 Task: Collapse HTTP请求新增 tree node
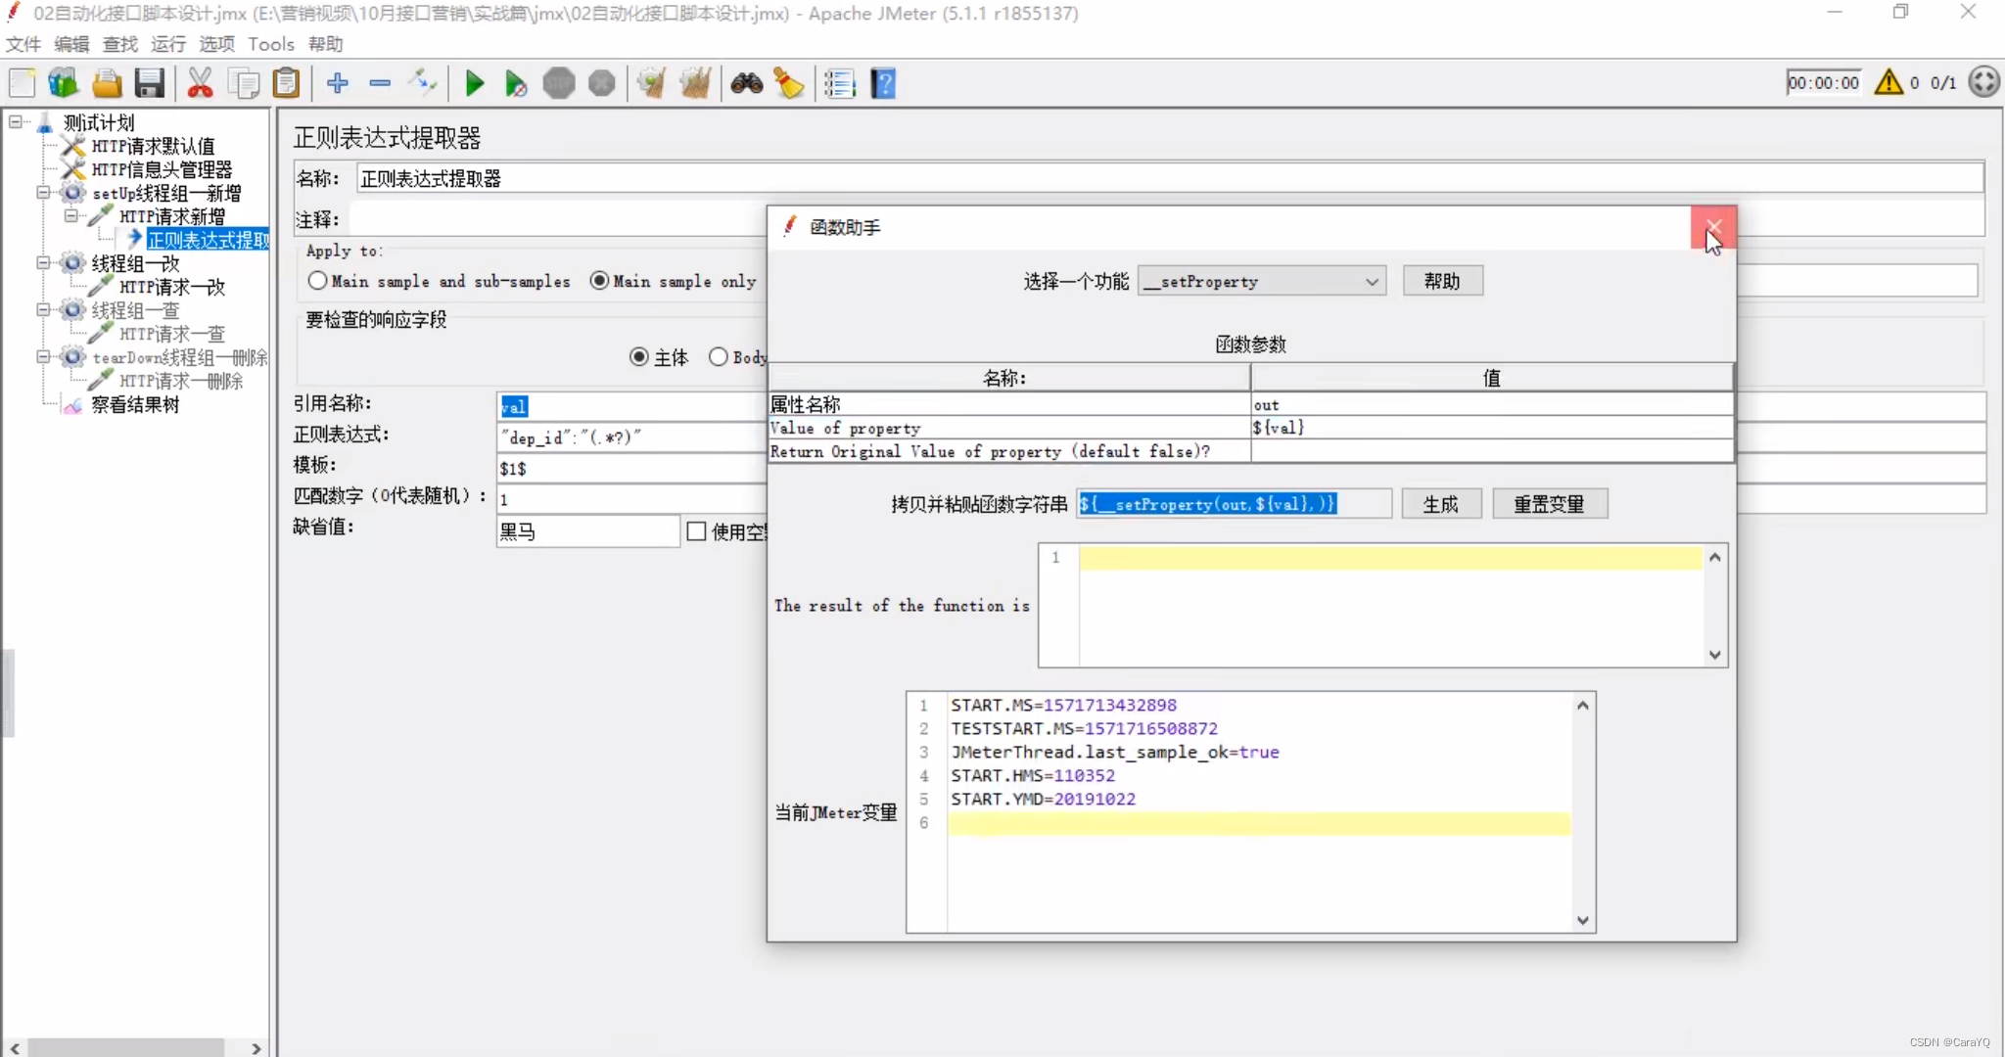(70, 216)
